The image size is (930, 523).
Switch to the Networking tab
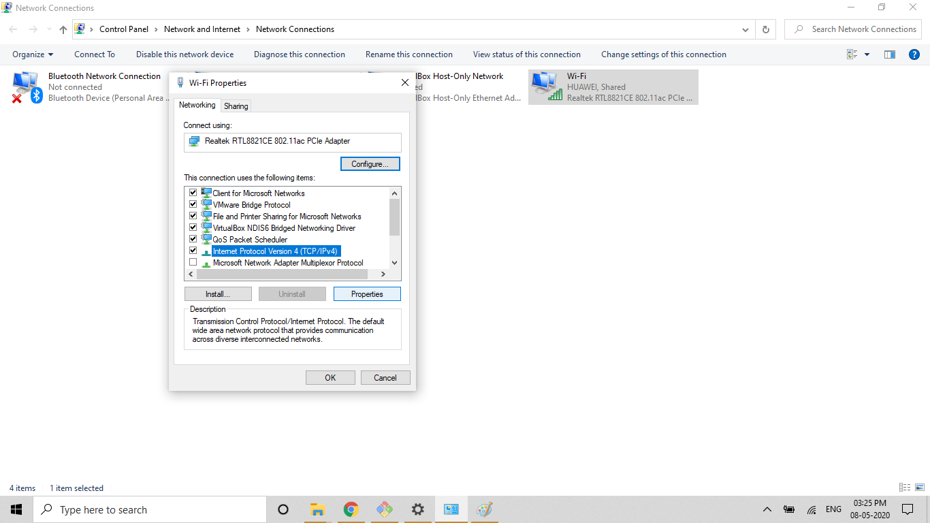pyautogui.click(x=197, y=105)
